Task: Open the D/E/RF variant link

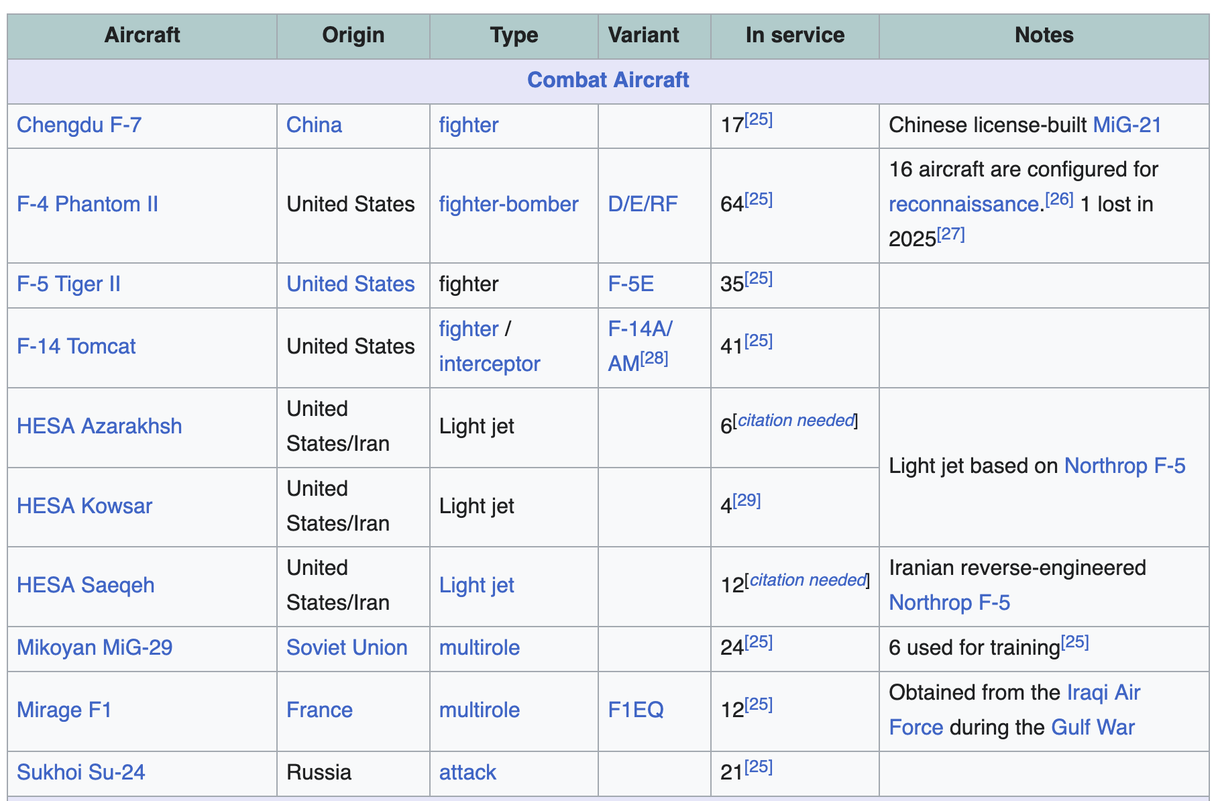Action: (643, 204)
